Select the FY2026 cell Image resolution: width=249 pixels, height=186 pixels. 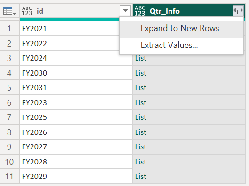tap(76, 132)
